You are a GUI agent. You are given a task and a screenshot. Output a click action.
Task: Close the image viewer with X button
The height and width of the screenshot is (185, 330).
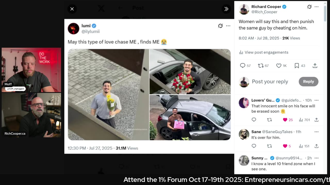(72, 9)
